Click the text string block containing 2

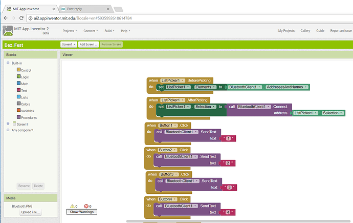tap(228, 163)
